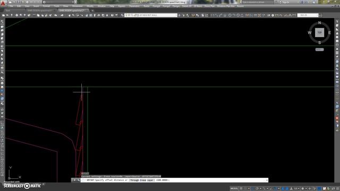Click the Open file icon in standard toolbar

pyautogui.click(x=7, y=15)
